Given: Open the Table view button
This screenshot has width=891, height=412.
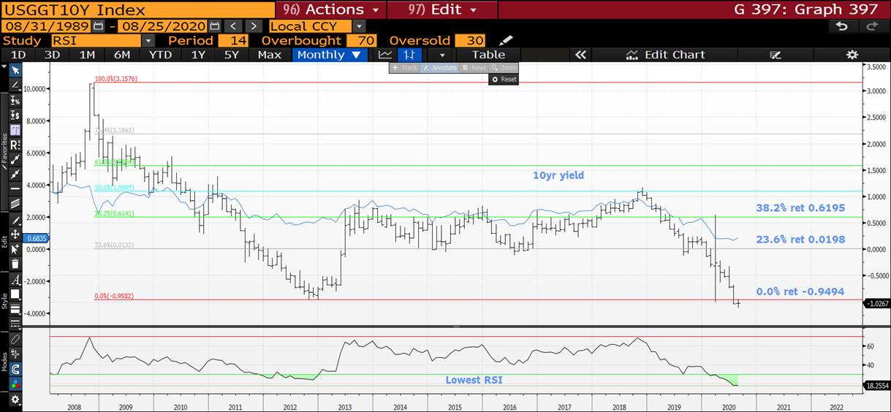Looking at the screenshot, I should pyautogui.click(x=488, y=55).
